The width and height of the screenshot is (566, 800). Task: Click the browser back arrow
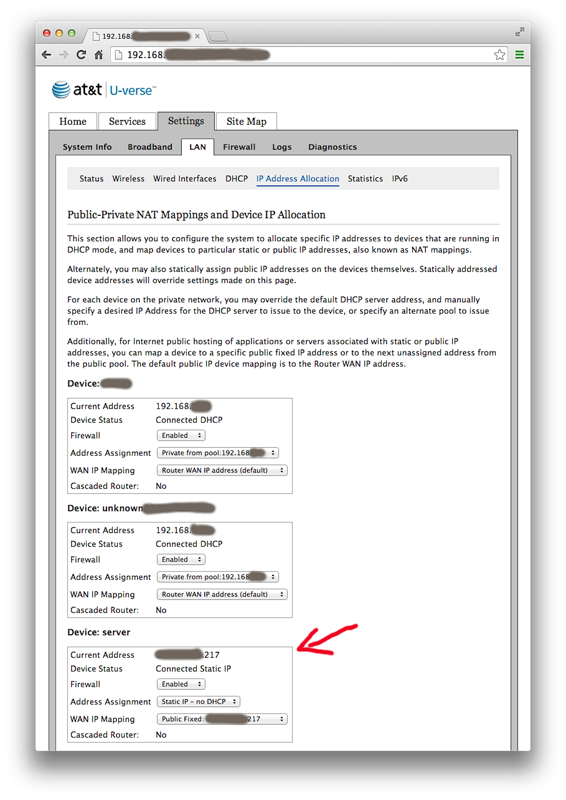click(46, 55)
